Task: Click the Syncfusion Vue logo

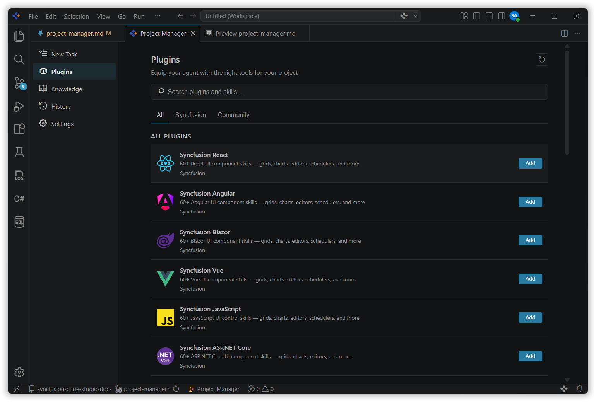Action: click(165, 279)
